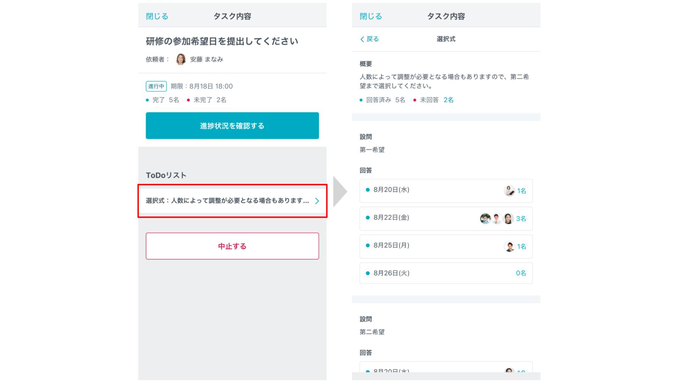Select the 8月26日(火) answer row

point(446,273)
